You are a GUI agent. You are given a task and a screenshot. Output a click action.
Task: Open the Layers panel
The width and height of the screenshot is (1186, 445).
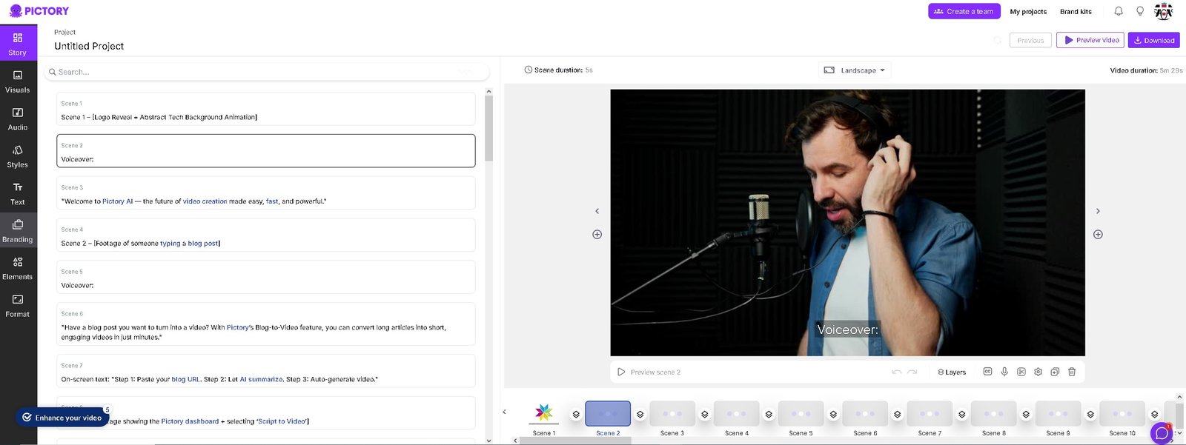click(x=952, y=372)
